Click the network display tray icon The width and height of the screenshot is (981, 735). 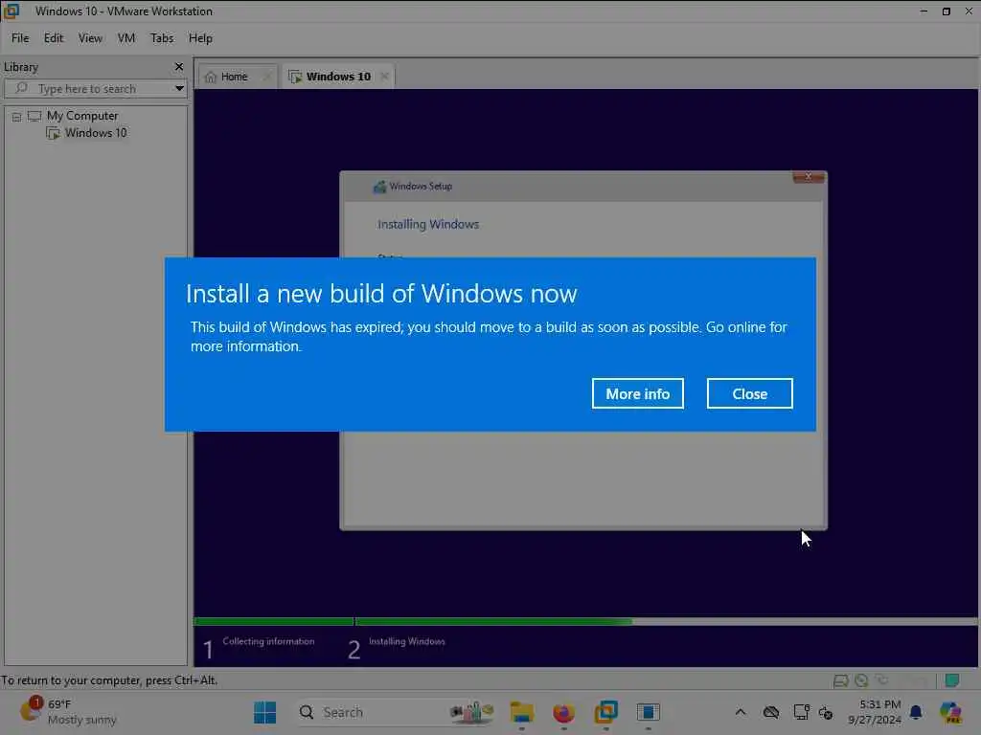801,712
